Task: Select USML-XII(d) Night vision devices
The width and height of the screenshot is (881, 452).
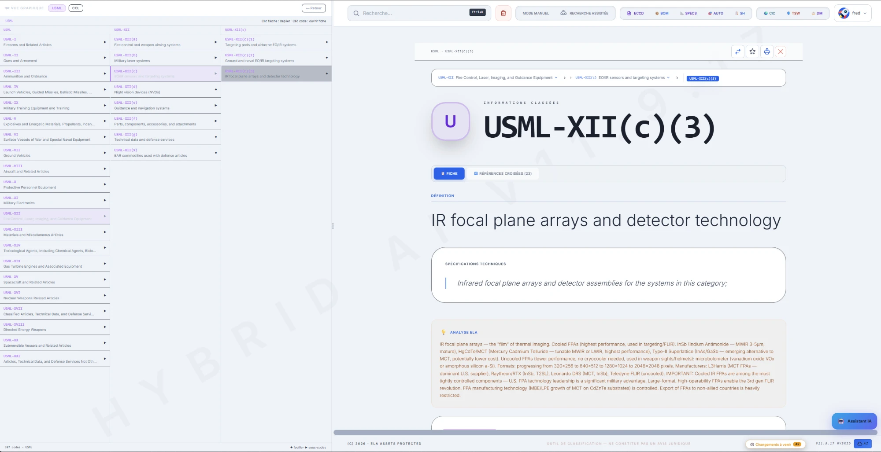Action: point(166,89)
